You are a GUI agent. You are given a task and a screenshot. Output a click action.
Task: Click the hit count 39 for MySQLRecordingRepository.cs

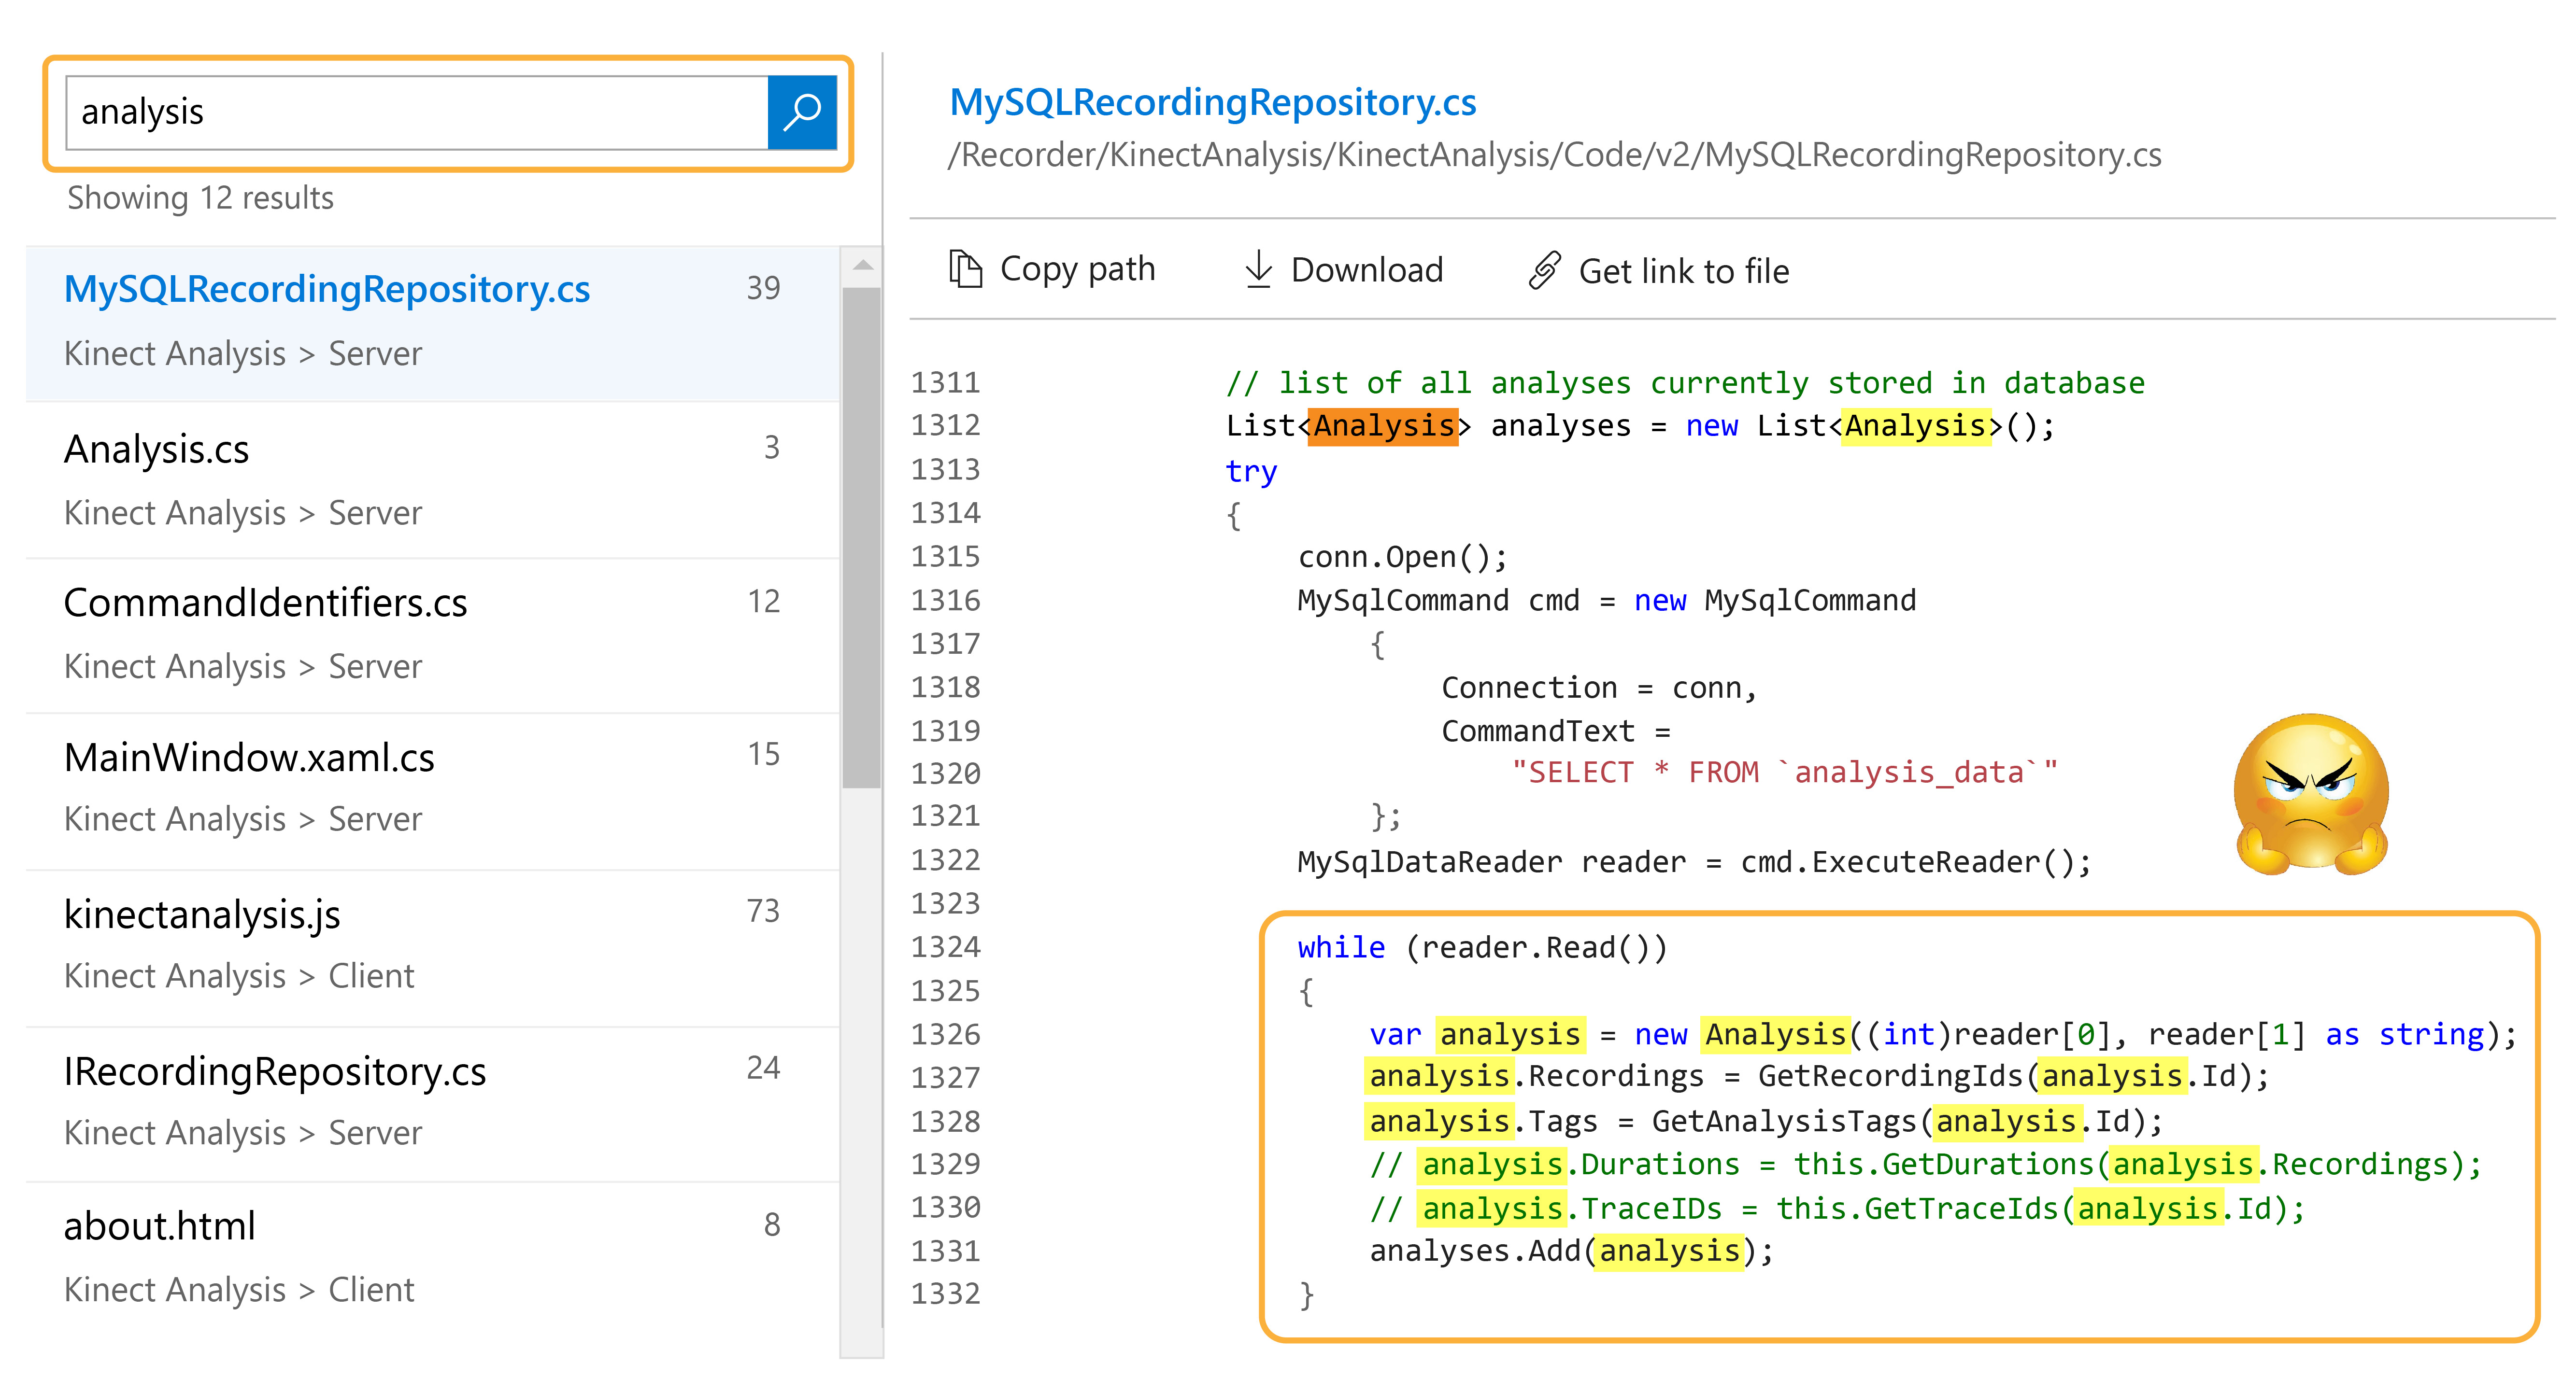[763, 289]
